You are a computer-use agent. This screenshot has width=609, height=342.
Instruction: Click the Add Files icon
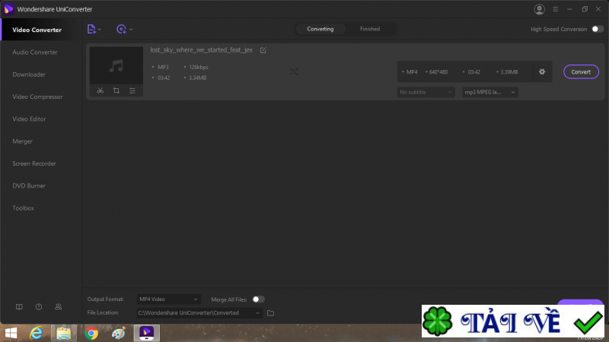91,29
